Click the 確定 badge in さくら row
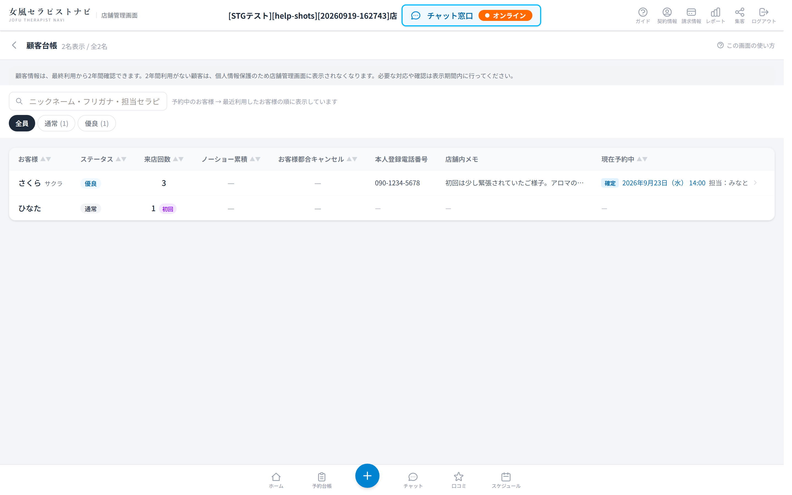This screenshot has height=495, width=792. pos(610,183)
